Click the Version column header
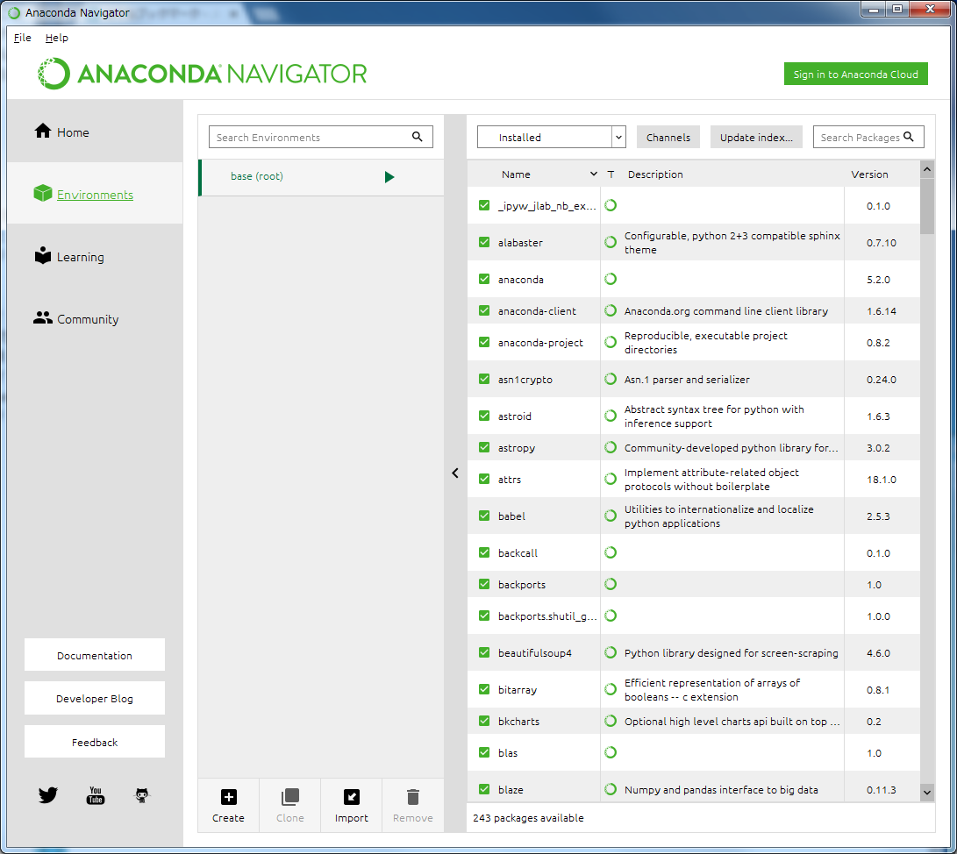The width and height of the screenshot is (957, 854). click(x=870, y=174)
